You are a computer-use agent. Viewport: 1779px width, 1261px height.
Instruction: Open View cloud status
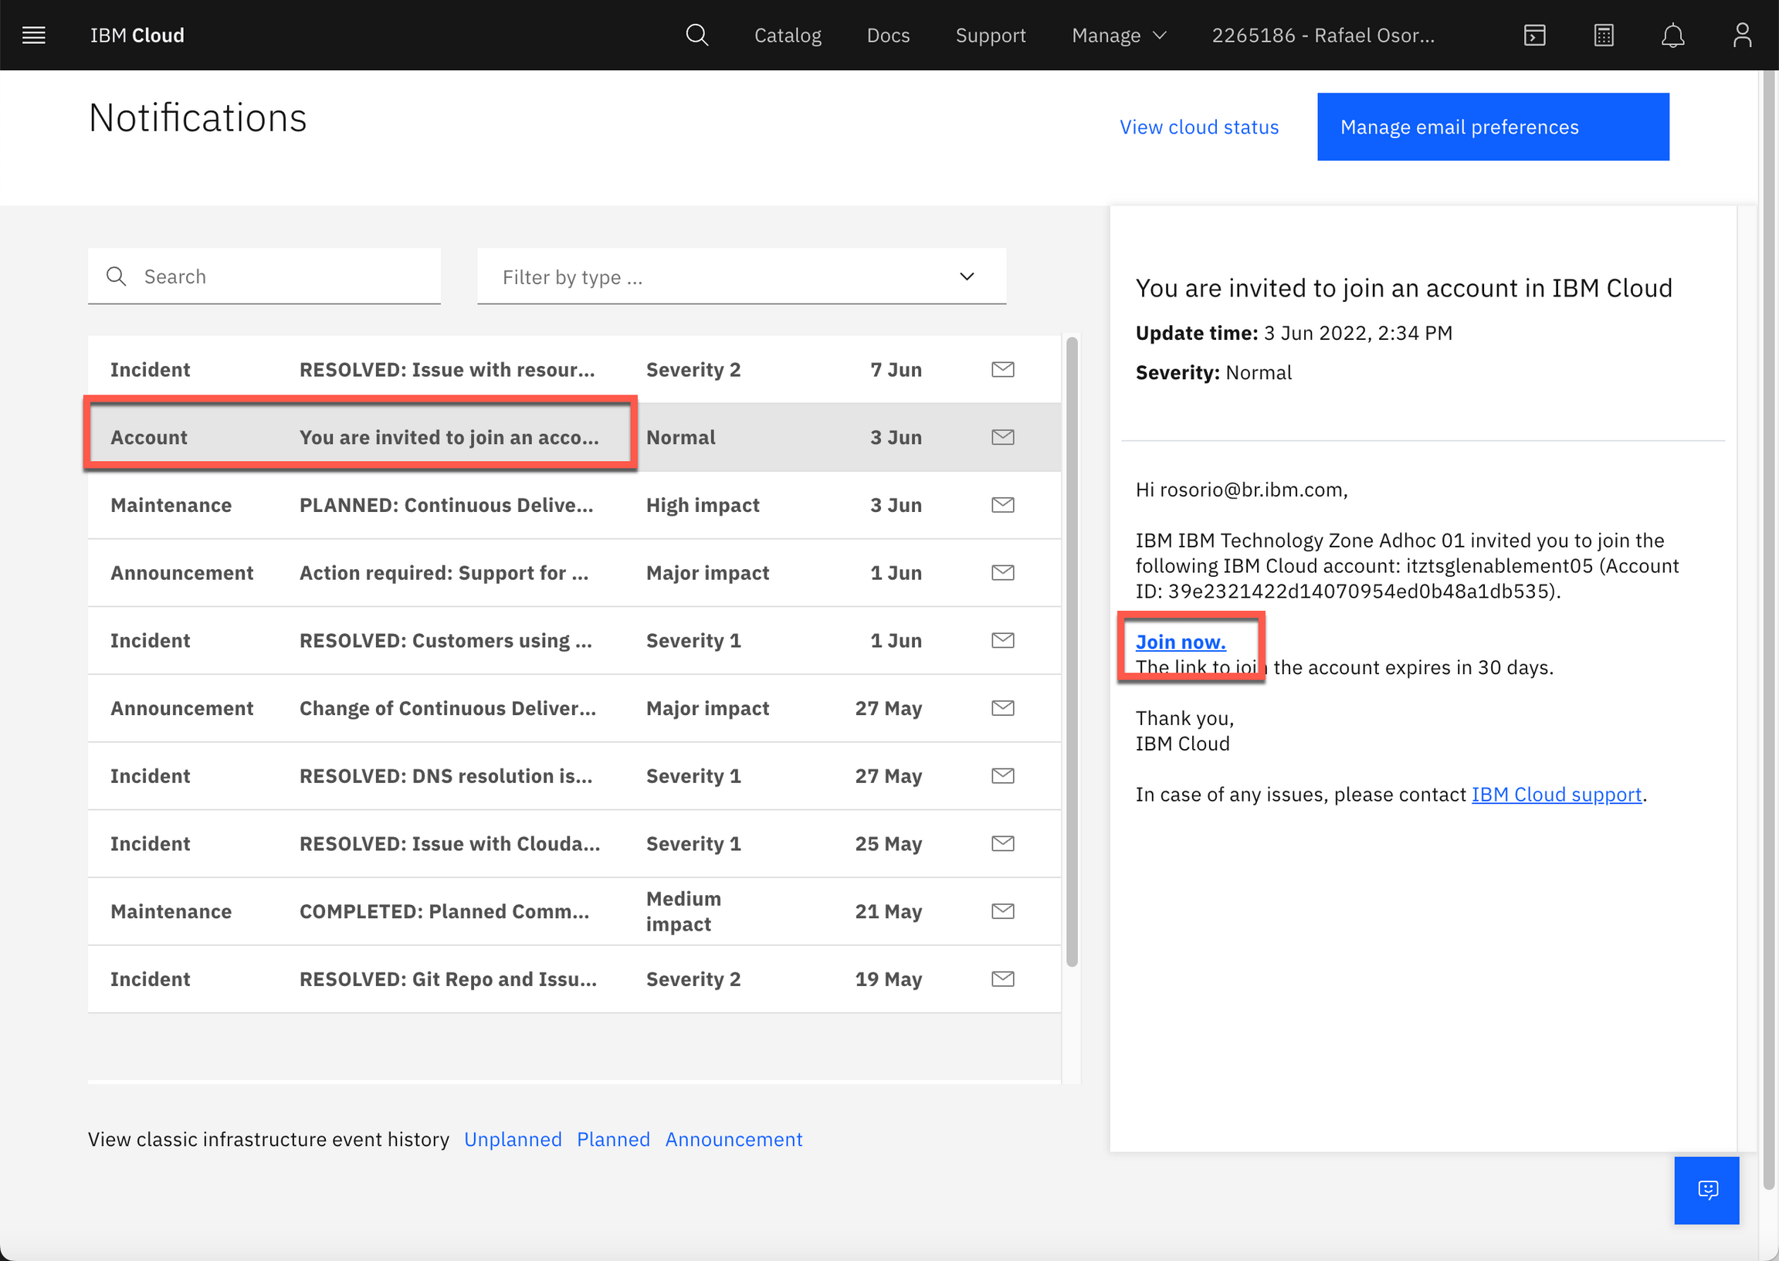click(1198, 127)
